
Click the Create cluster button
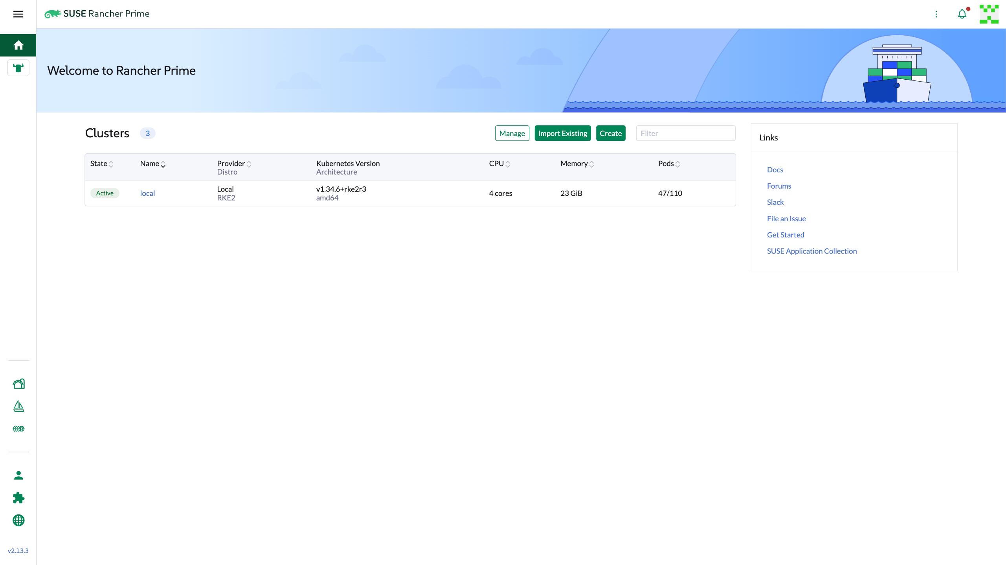[x=611, y=133]
